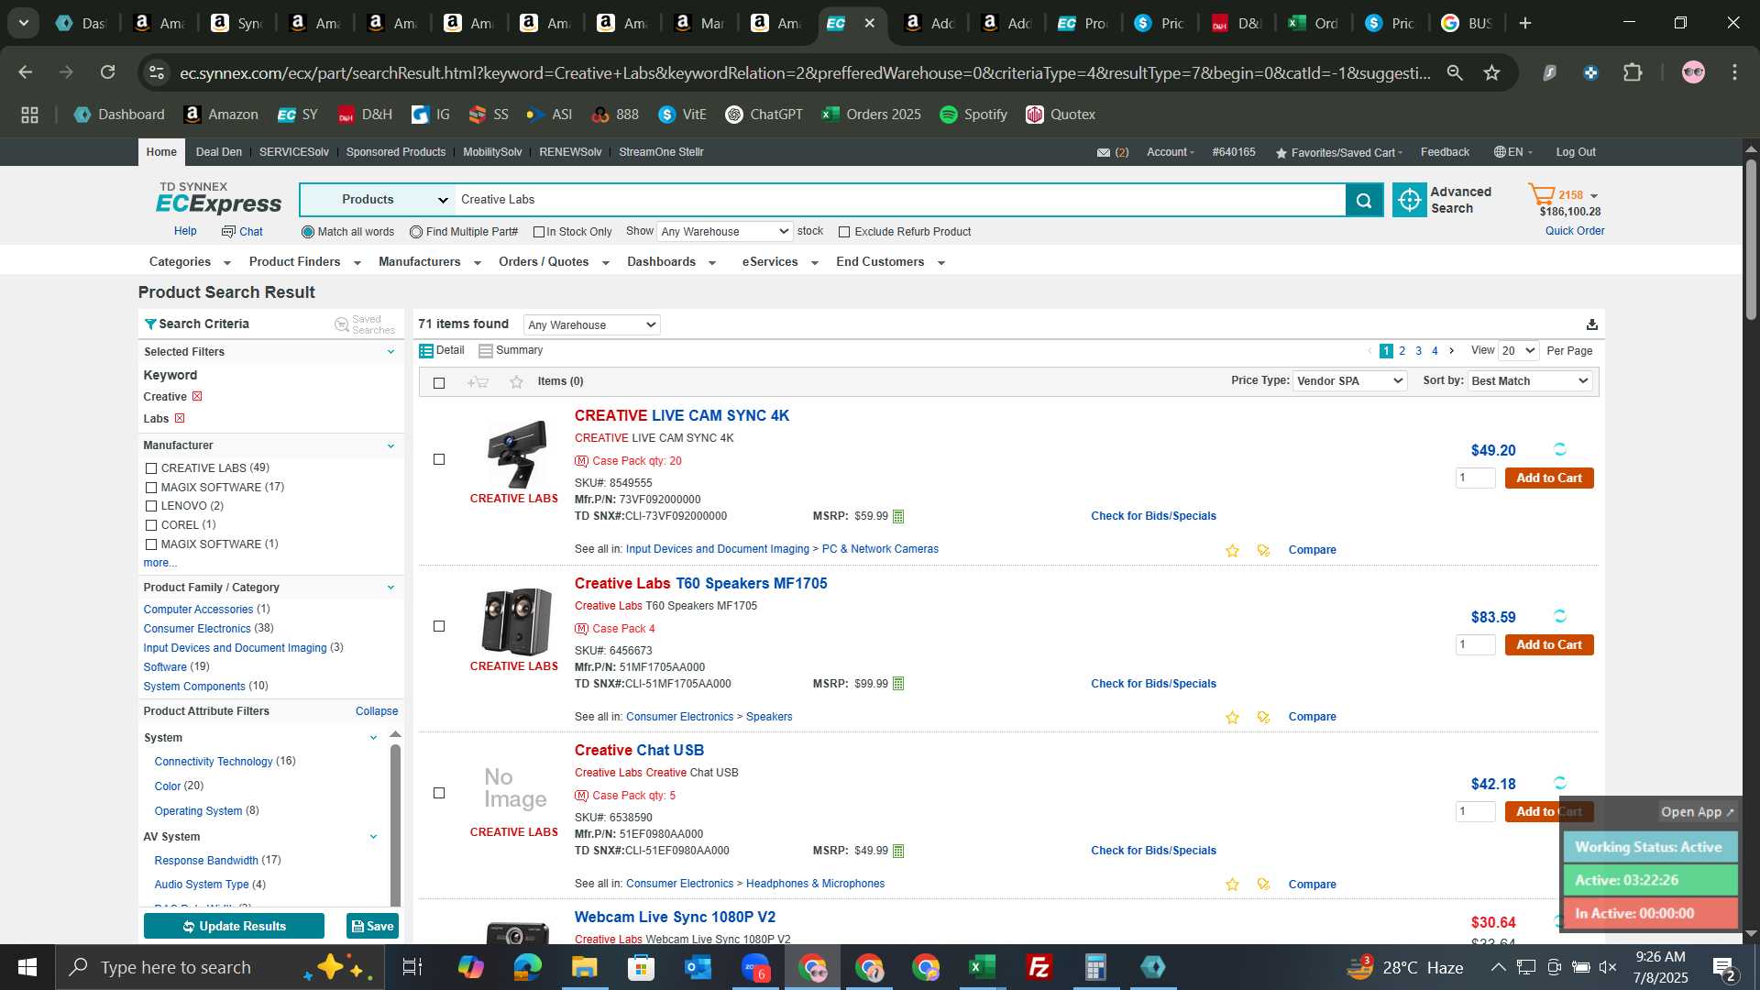Check LENOVO manufacturer filter

coord(151,506)
